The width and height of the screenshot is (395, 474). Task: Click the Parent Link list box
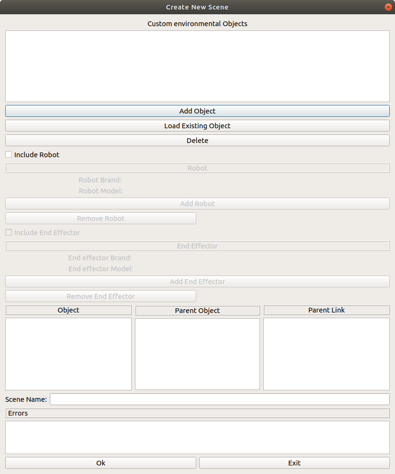coord(327,354)
